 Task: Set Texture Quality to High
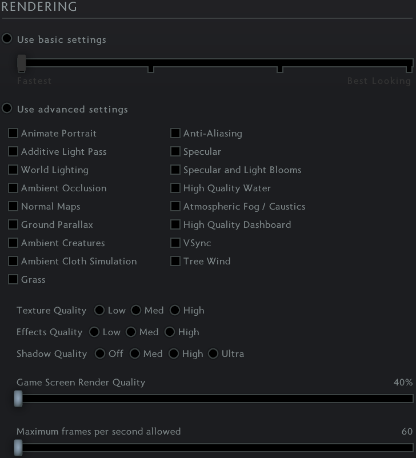pos(175,310)
